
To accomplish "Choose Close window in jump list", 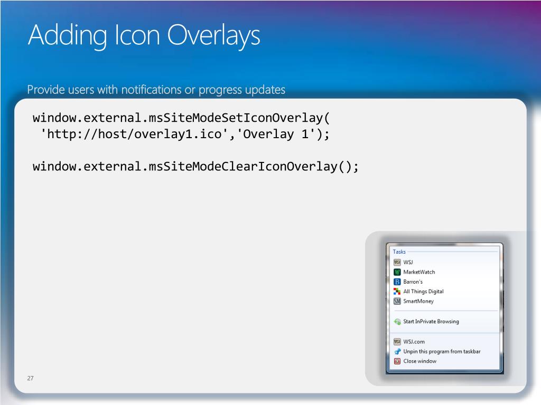I will coord(420,361).
